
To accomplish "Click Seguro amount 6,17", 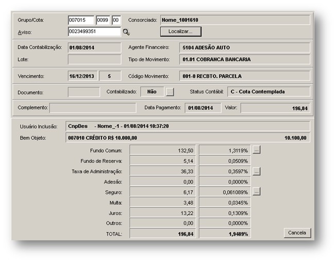I will tap(163, 192).
